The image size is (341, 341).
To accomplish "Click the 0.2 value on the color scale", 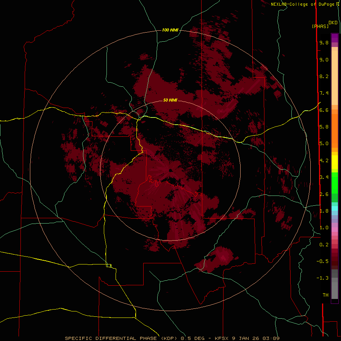I will point(324,245).
